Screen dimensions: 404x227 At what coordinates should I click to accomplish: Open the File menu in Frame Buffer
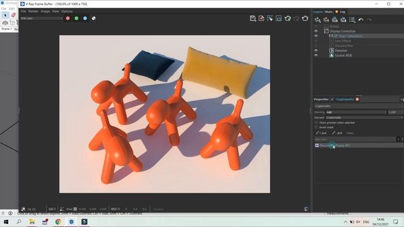click(23, 11)
